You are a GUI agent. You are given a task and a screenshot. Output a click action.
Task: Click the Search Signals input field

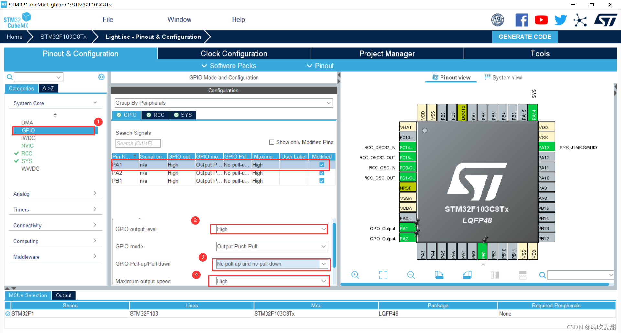point(138,143)
